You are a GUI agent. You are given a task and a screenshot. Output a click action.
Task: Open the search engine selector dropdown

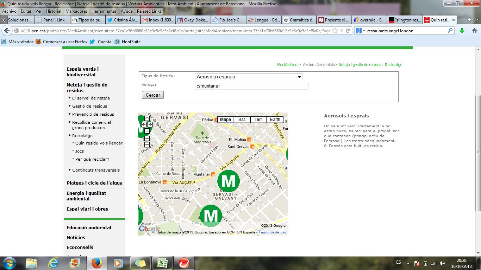361,31
